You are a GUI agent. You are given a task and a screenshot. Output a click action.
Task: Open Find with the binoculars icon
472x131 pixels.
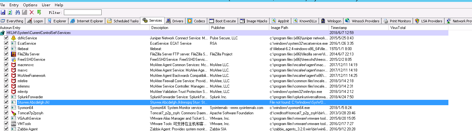18,12
